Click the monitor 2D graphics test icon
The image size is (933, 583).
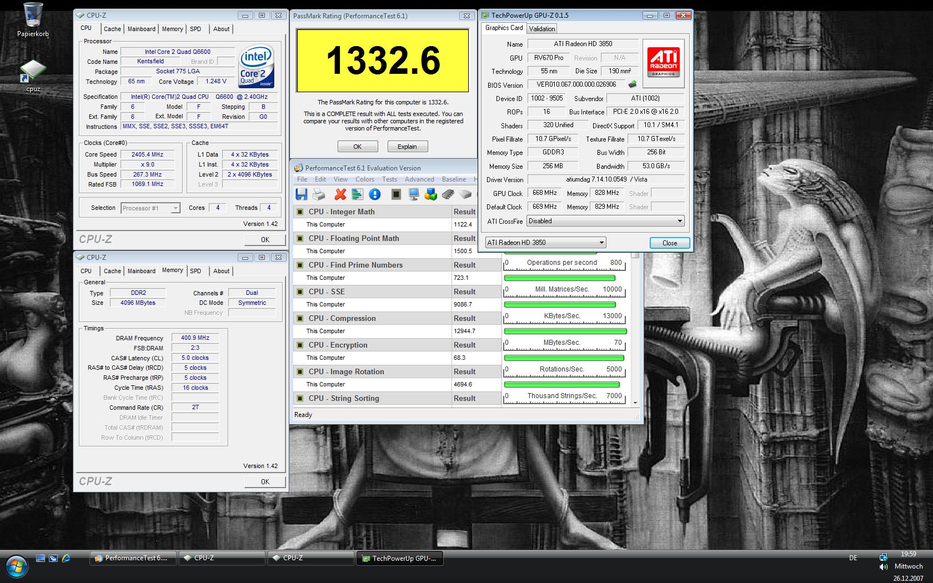click(414, 194)
